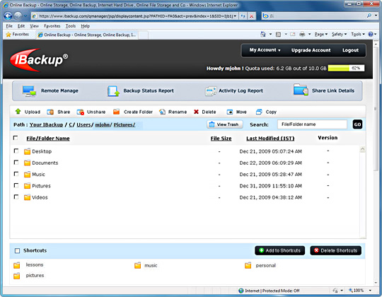This screenshot has width=382, height=297.
Task: Click the browser Stop loading X icon
Action: pyautogui.click(x=251, y=16)
